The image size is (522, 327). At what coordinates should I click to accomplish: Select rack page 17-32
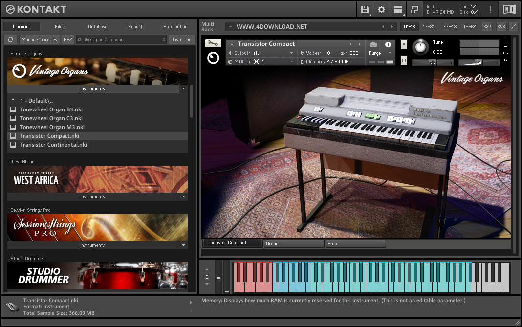[429, 27]
